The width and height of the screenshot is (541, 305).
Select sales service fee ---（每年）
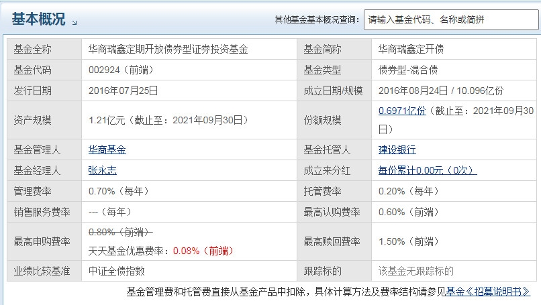click(x=110, y=212)
